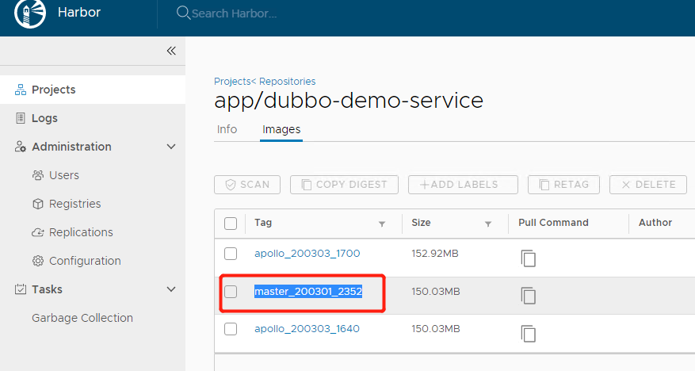This screenshot has width=695, height=371.
Task: Select the master_200301_2352 row checkbox
Action: [x=231, y=292]
